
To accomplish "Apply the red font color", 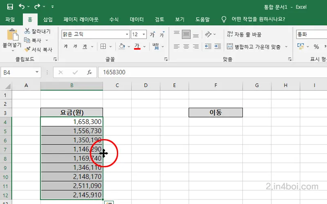I will pos(137,47).
